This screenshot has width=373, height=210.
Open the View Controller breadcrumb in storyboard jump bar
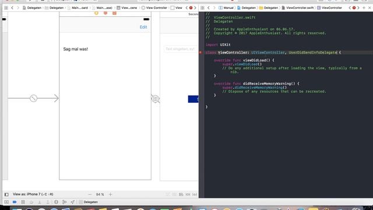[x=154, y=8]
